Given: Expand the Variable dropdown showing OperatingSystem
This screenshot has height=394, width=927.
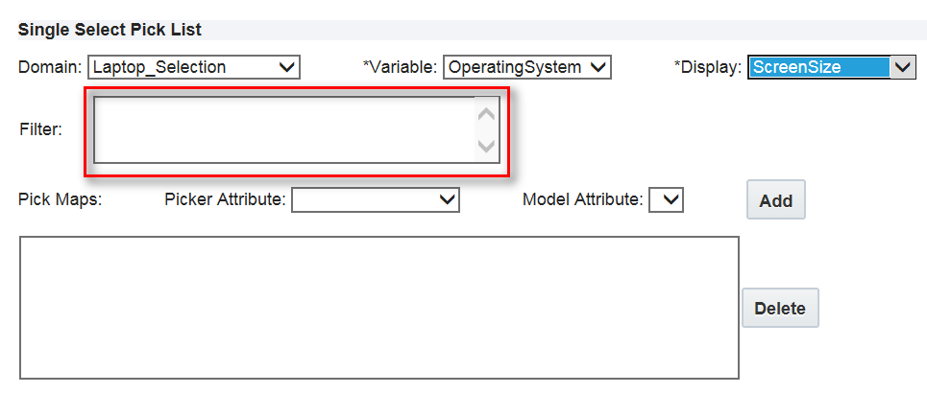Looking at the screenshot, I should (527, 67).
